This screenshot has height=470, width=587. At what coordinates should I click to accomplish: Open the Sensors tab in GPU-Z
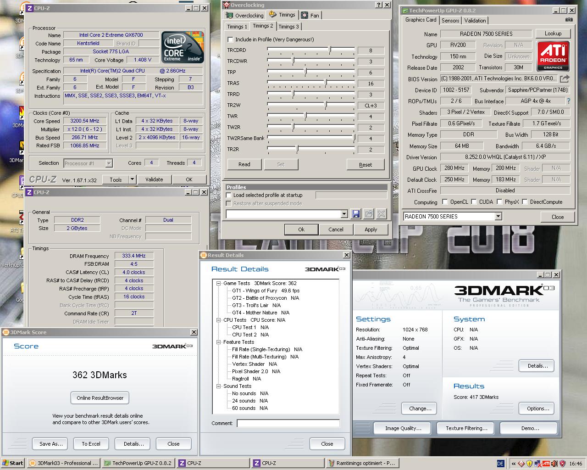450,21
